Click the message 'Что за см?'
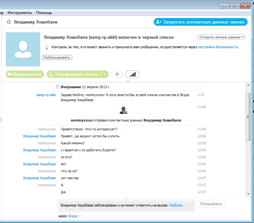 [x=69, y=171]
